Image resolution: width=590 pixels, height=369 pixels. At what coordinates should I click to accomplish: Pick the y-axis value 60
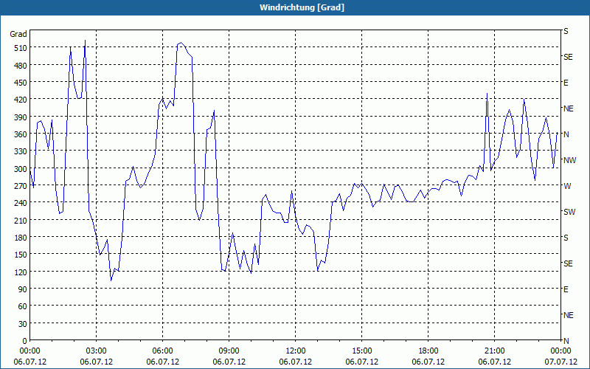22,306
